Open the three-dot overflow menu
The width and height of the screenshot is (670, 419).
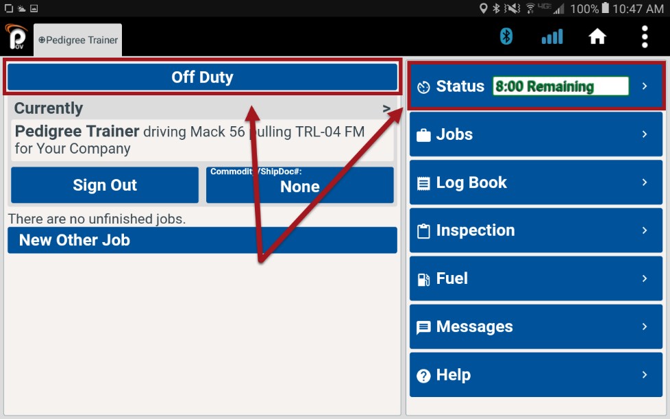pyautogui.click(x=645, y=36)
